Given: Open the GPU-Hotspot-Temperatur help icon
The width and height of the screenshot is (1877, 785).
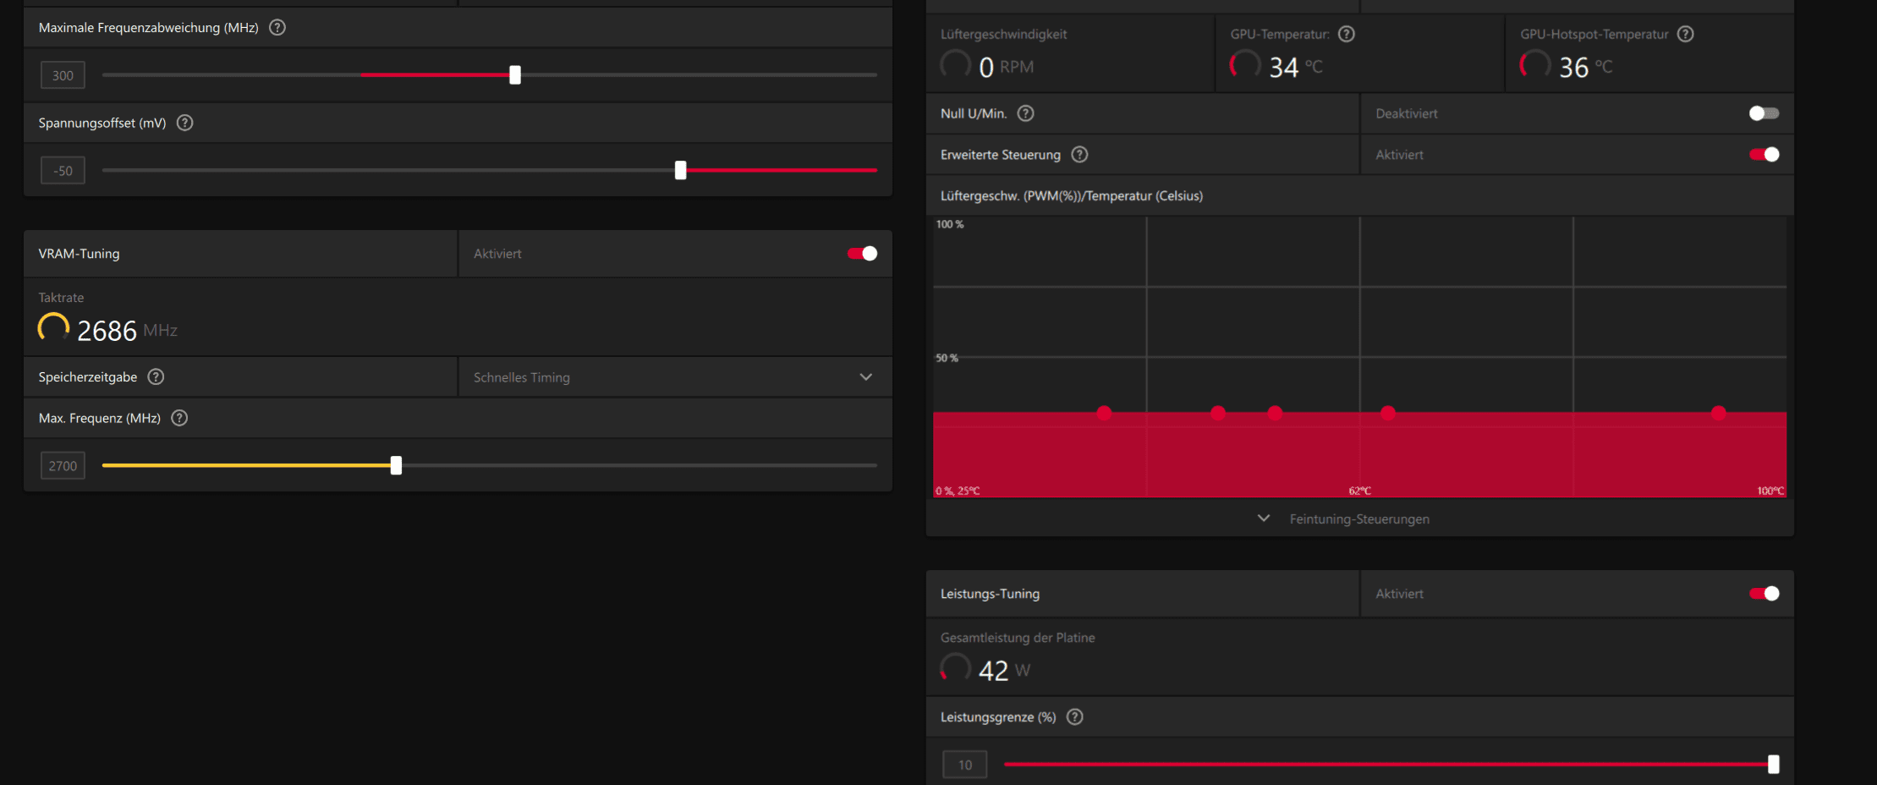Looking at the screenshot, I should (1686, 34).
